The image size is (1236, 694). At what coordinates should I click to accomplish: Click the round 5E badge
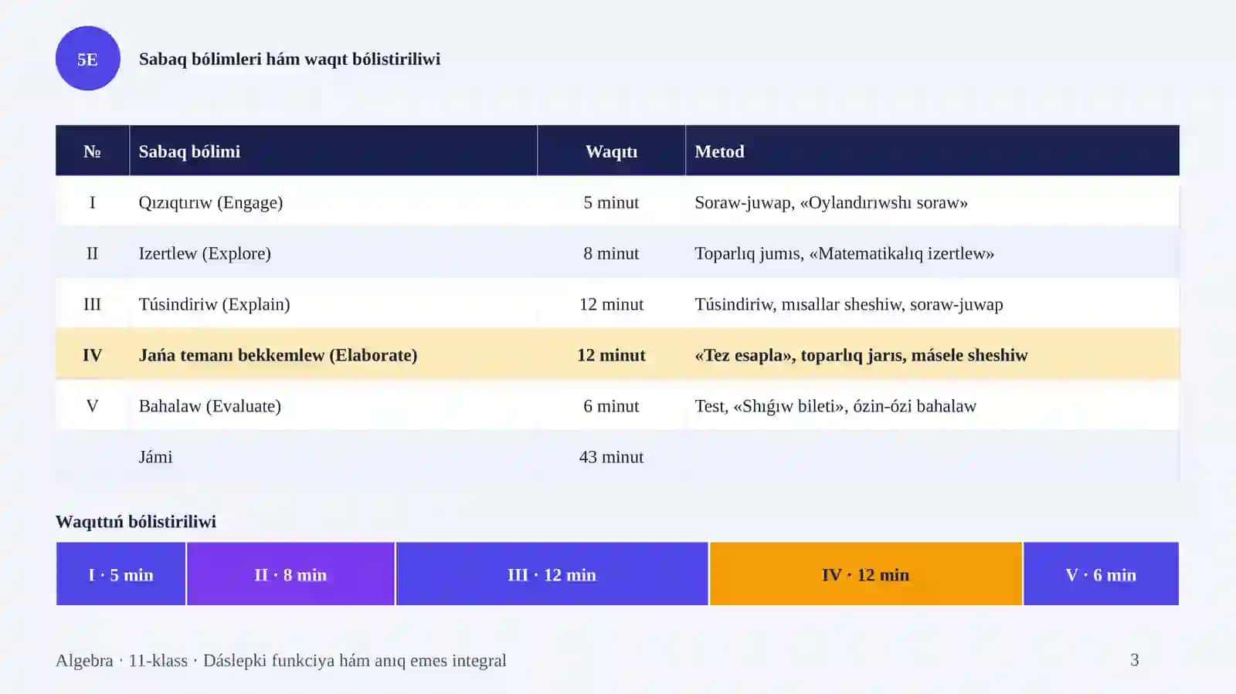[x=87, y=59]
